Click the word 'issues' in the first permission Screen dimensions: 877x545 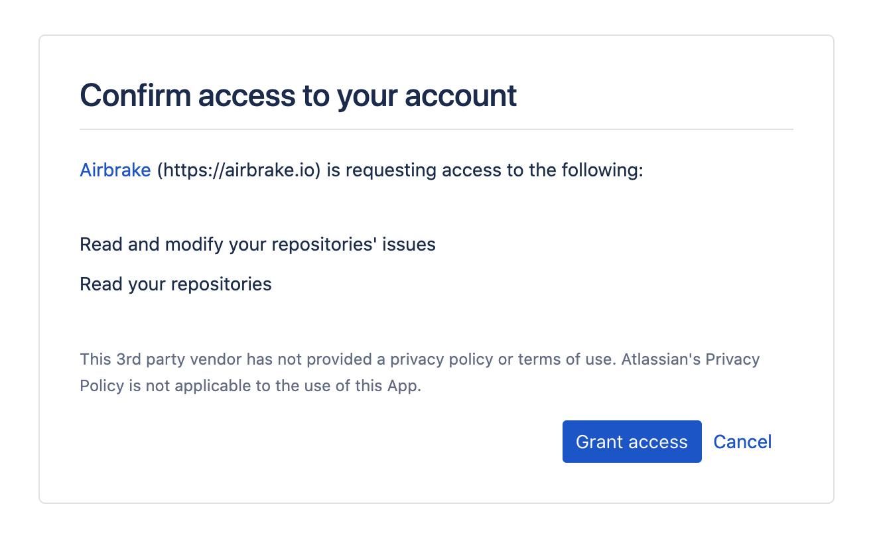(409, 245)
